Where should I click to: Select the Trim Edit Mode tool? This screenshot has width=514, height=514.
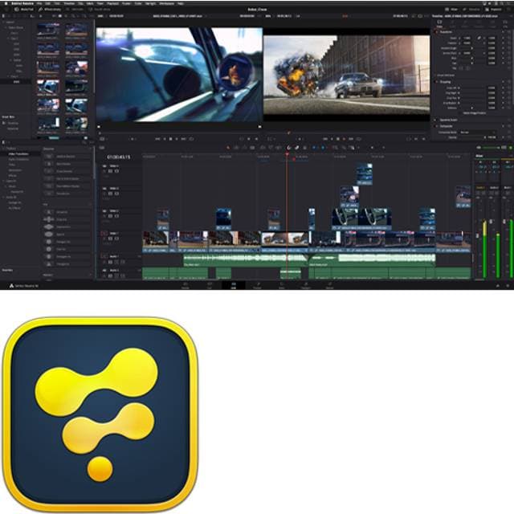(236, 148)
